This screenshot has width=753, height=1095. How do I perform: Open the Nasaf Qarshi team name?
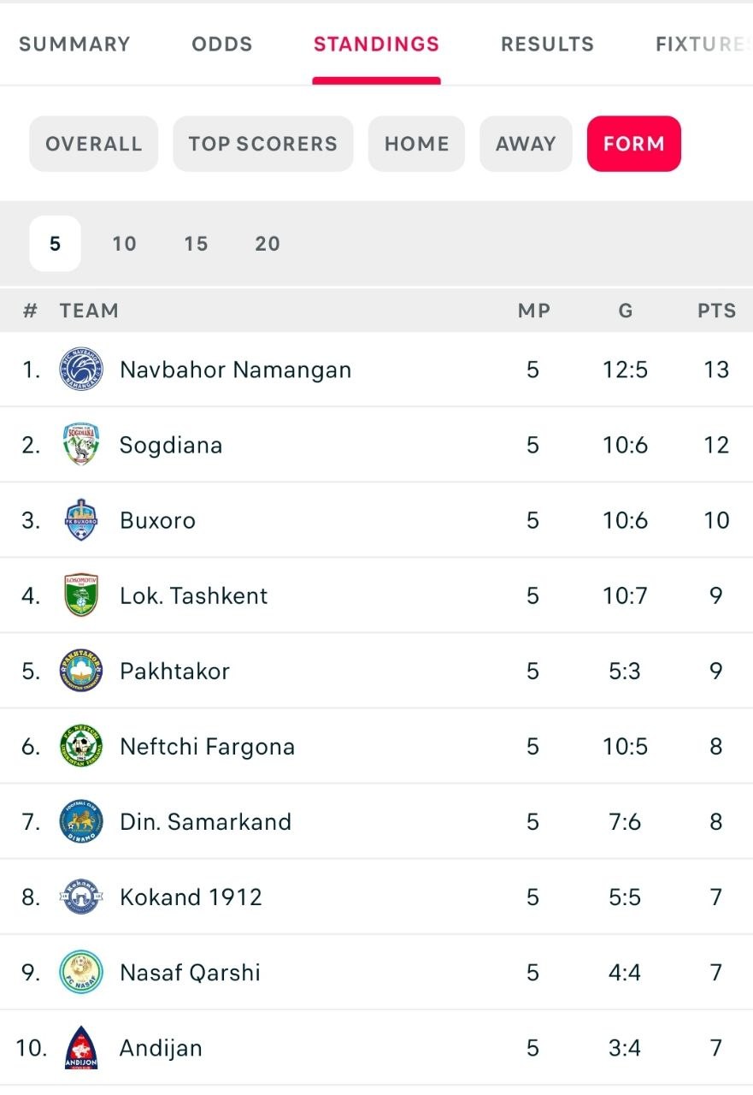pos(190,973)
